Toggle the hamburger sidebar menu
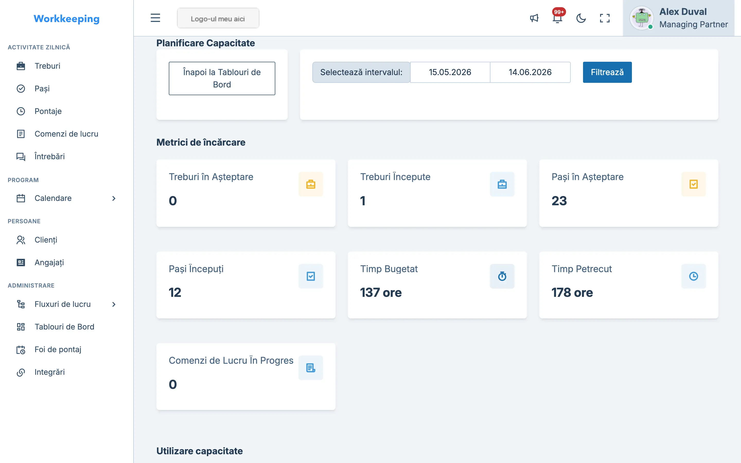The height and width of the screenshot is (463, 741). [155, 18]
